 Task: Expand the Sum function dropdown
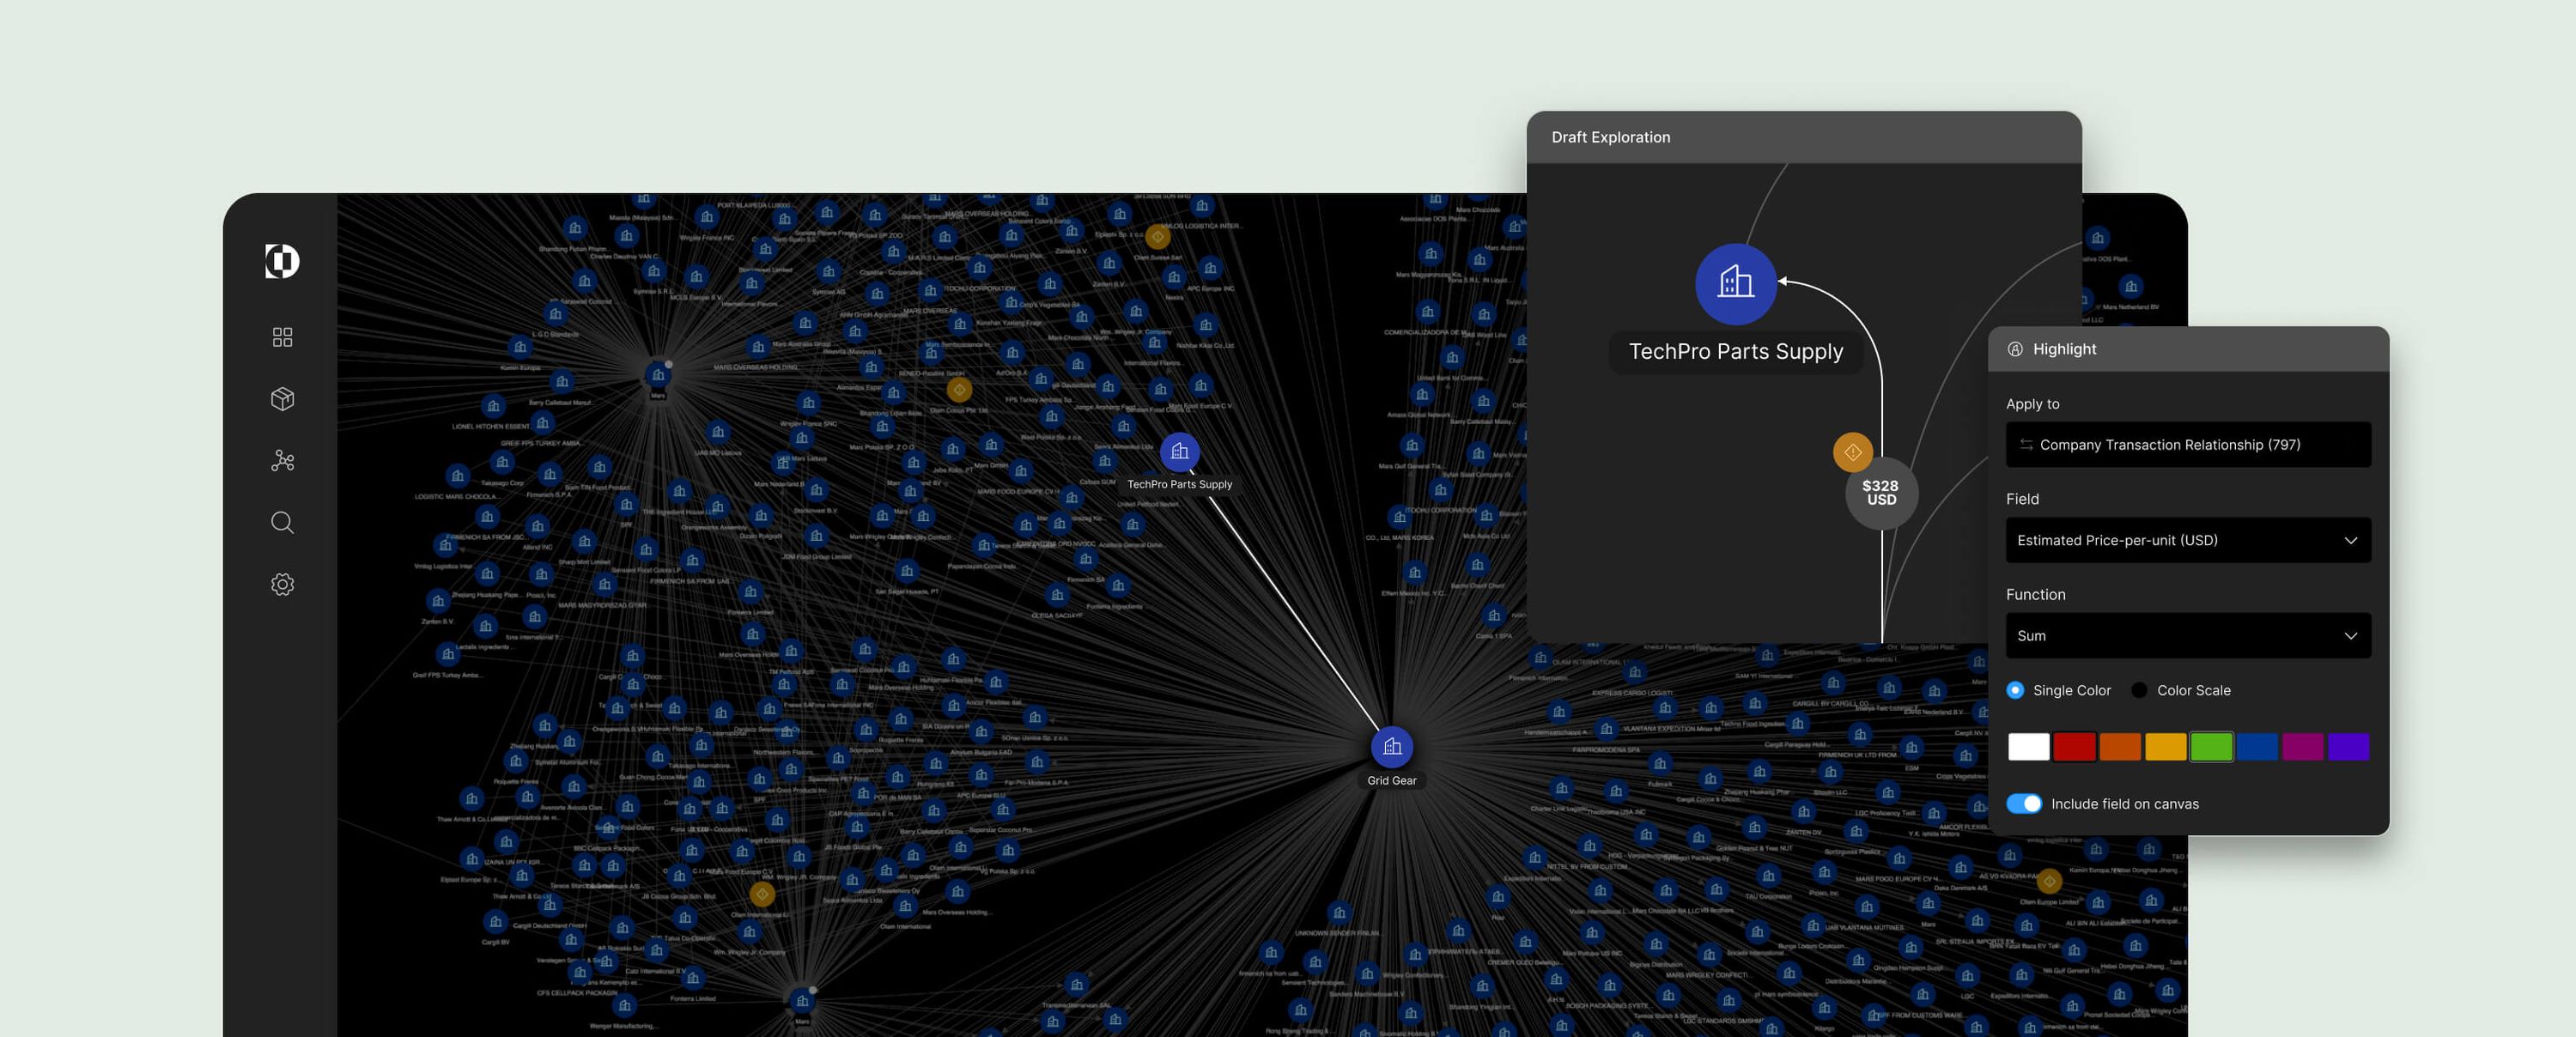[x=2187, y=636]
